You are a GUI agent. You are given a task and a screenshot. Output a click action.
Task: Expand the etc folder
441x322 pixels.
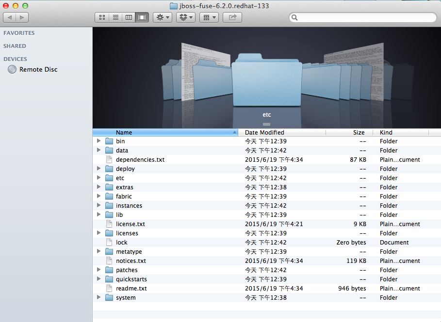(98, 177)
